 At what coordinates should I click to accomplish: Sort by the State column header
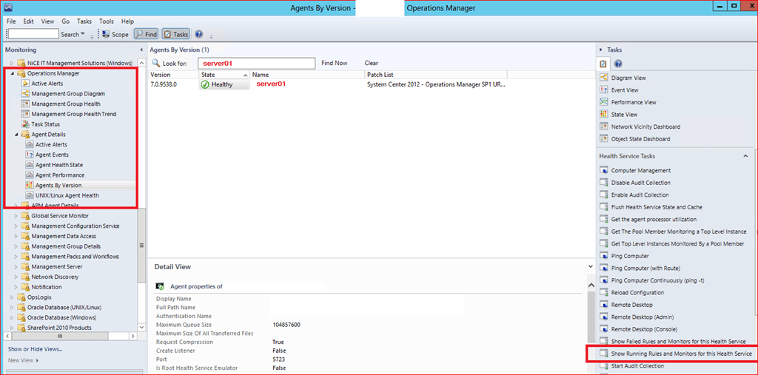(224, 75)
